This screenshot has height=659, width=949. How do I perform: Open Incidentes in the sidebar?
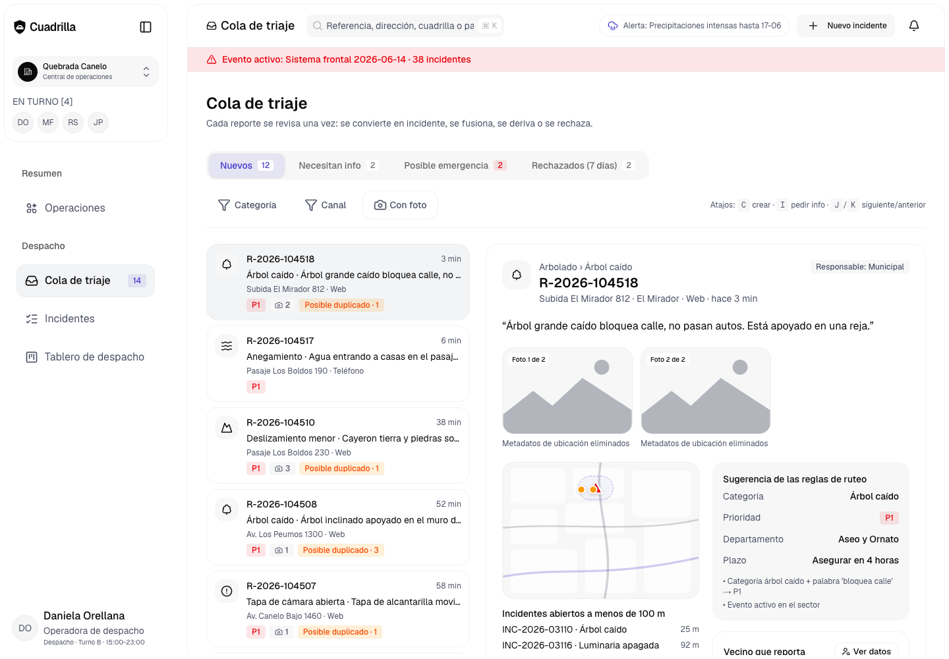point(86,319)
